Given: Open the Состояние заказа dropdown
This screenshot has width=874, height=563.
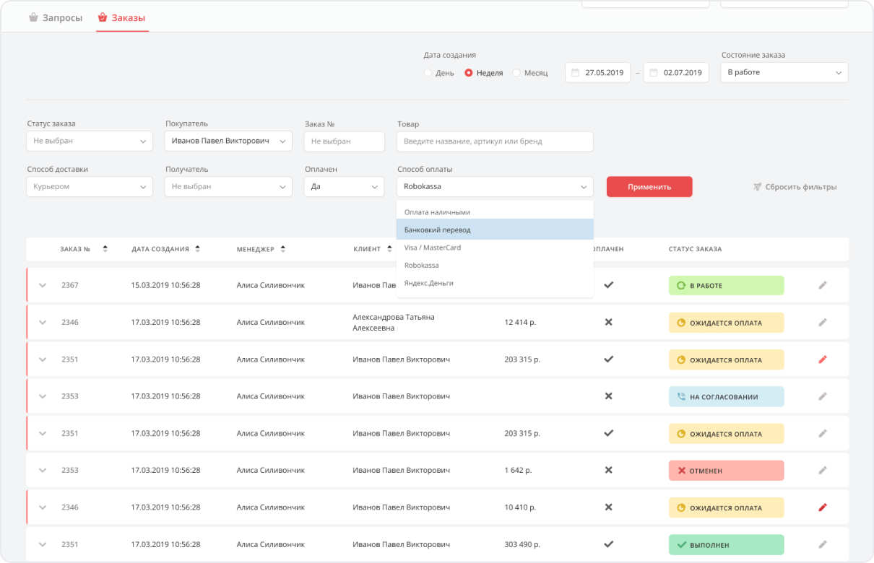Looking at the screenshot, I should [x=784, y=72].
